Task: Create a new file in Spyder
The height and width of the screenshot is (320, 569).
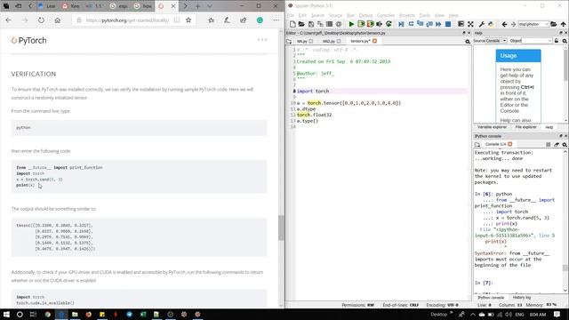Action: point(293,24)
